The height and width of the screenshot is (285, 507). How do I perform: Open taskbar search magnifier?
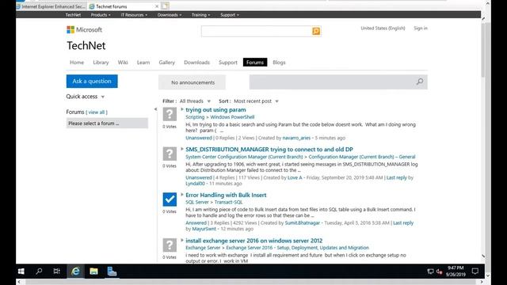coord(39,272)
